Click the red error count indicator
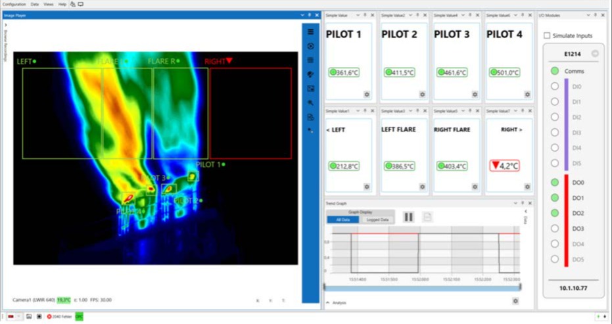The image size is (612, 324). [59, 317]
